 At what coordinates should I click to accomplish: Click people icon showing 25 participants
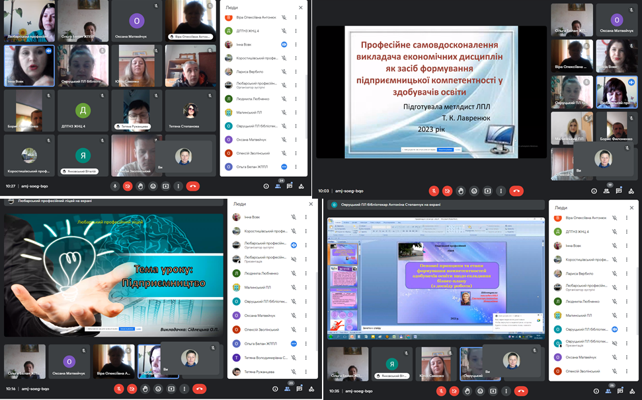pos(606,390)
